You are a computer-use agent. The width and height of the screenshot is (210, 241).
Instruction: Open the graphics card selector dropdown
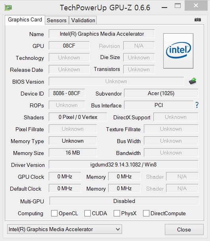[x=65, y=229]
